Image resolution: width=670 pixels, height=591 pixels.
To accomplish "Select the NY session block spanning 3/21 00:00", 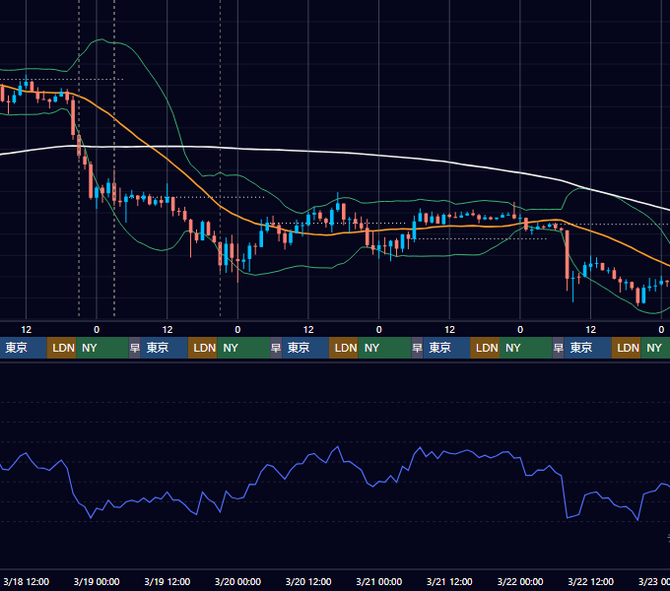I will tap(384, 348).
